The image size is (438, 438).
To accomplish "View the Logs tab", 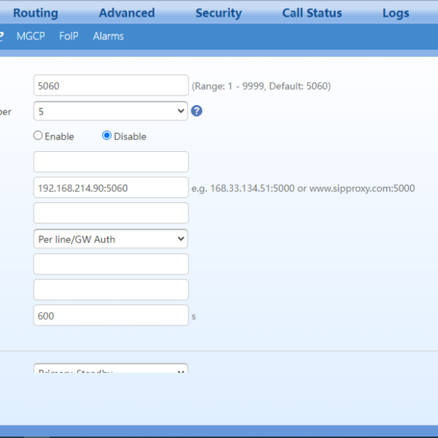I will click(x=396, y=13).
